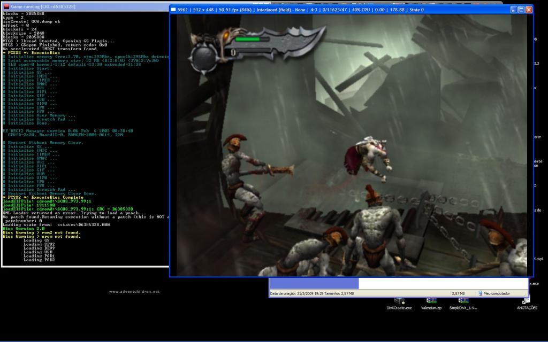The image size is (548, 342).
Task: Click 'Loading state from: sstates\D6385328.000' in the console
Action: tap(56, 225)
